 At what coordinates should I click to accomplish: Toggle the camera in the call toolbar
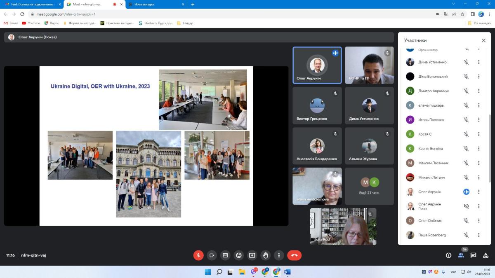coord(212,255)
